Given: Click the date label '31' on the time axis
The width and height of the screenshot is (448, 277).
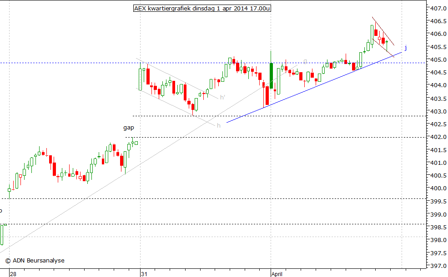Looking at the screenshot, I should pos(144,274).
